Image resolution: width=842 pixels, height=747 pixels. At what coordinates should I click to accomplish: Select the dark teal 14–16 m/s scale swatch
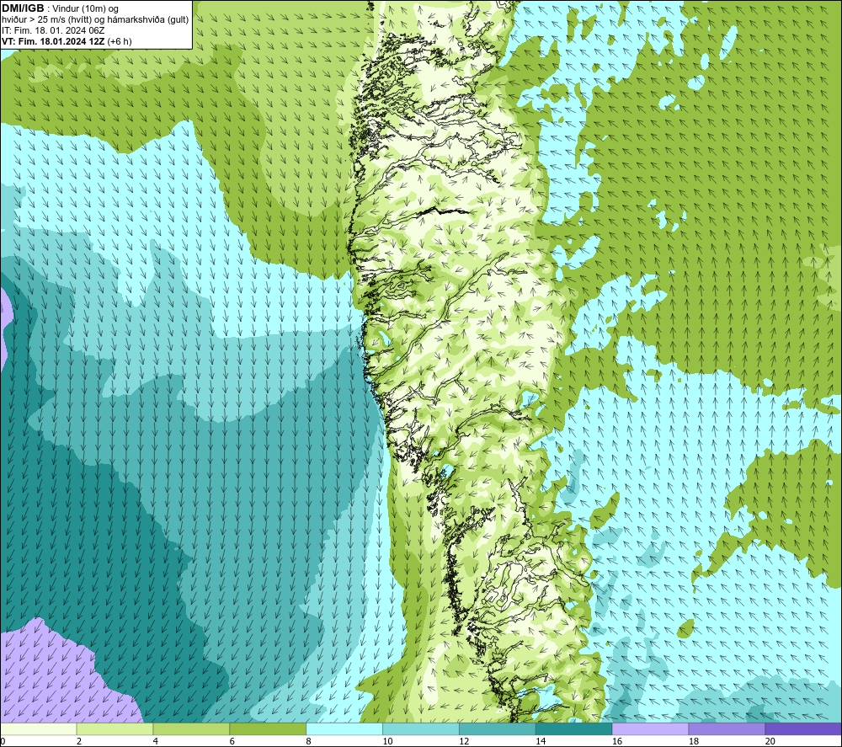point(573,728)
